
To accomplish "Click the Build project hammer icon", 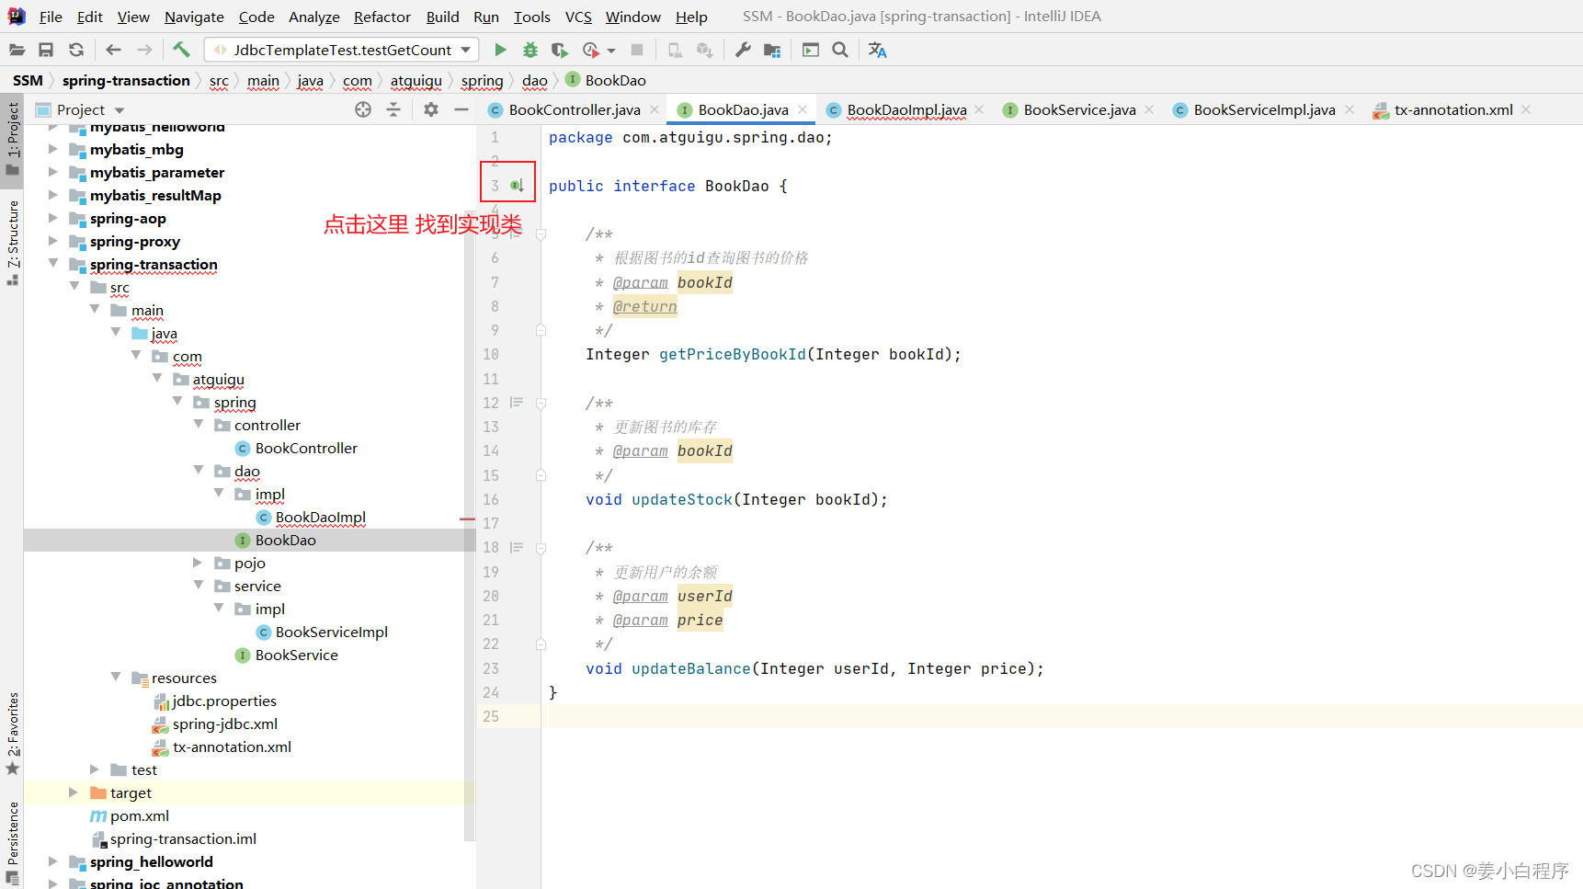I will (x=181, y=50).
